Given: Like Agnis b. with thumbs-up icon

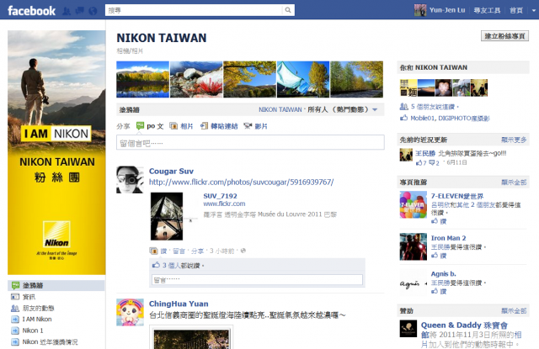Looking at the screenshot, I should pyautogui.click(x=435, y=291).
